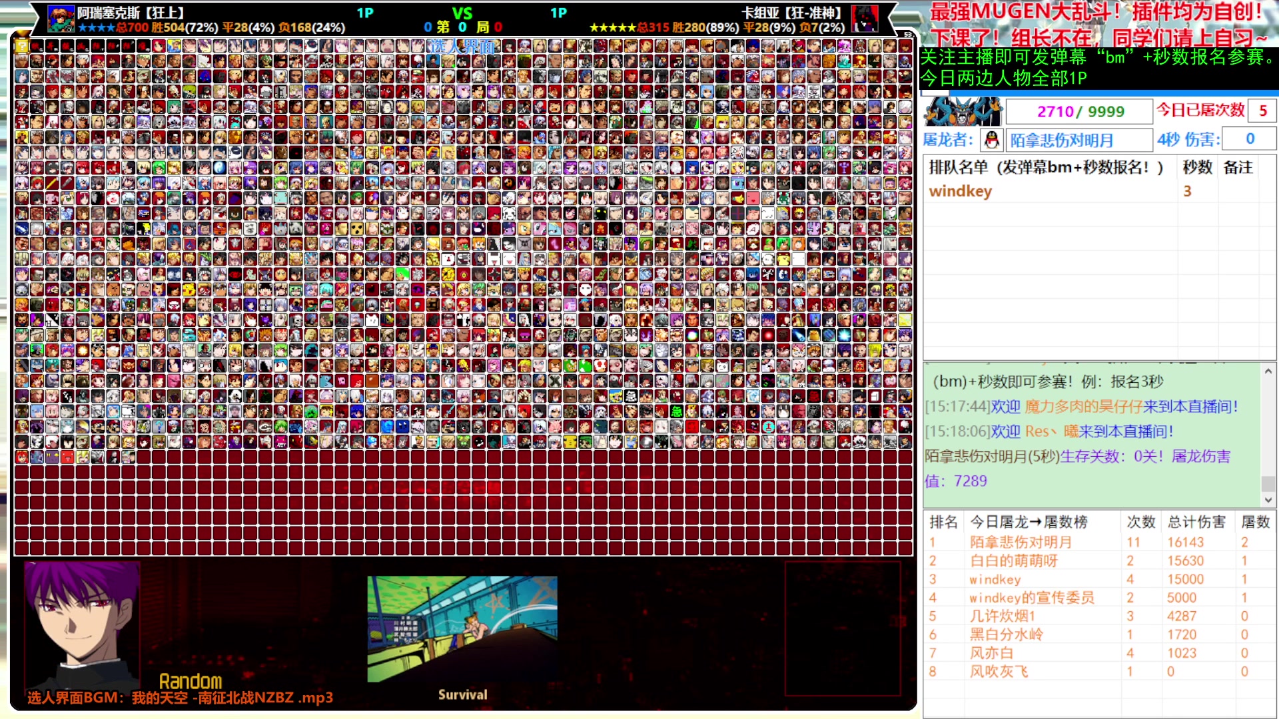
Task: Click the Survival stage name label
Action: point(462,694)
